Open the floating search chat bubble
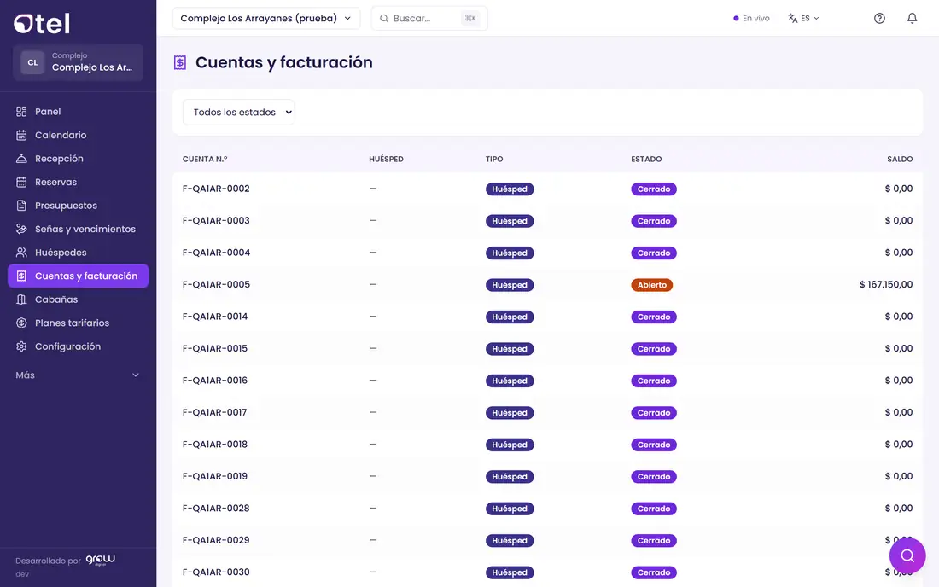939x587 pixels. click(x=907, y=555)
